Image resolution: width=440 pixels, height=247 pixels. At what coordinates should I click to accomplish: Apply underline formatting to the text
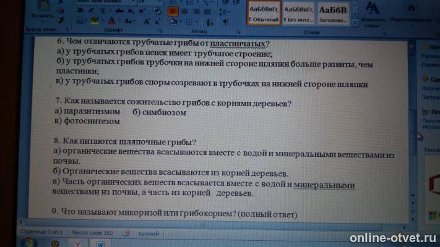click(101, 10)
